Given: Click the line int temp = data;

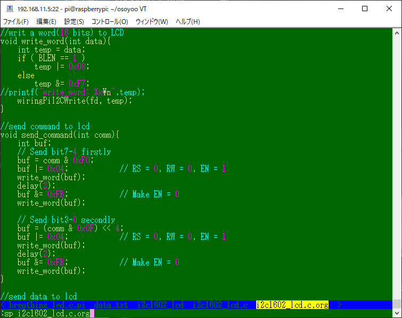Looking at the screenshot, I should 51,49.
